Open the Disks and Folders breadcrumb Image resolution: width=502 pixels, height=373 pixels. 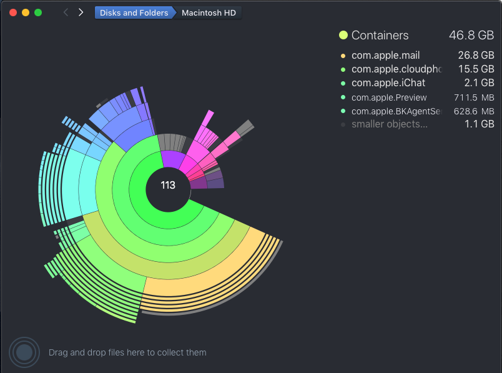tap(133, 12)
